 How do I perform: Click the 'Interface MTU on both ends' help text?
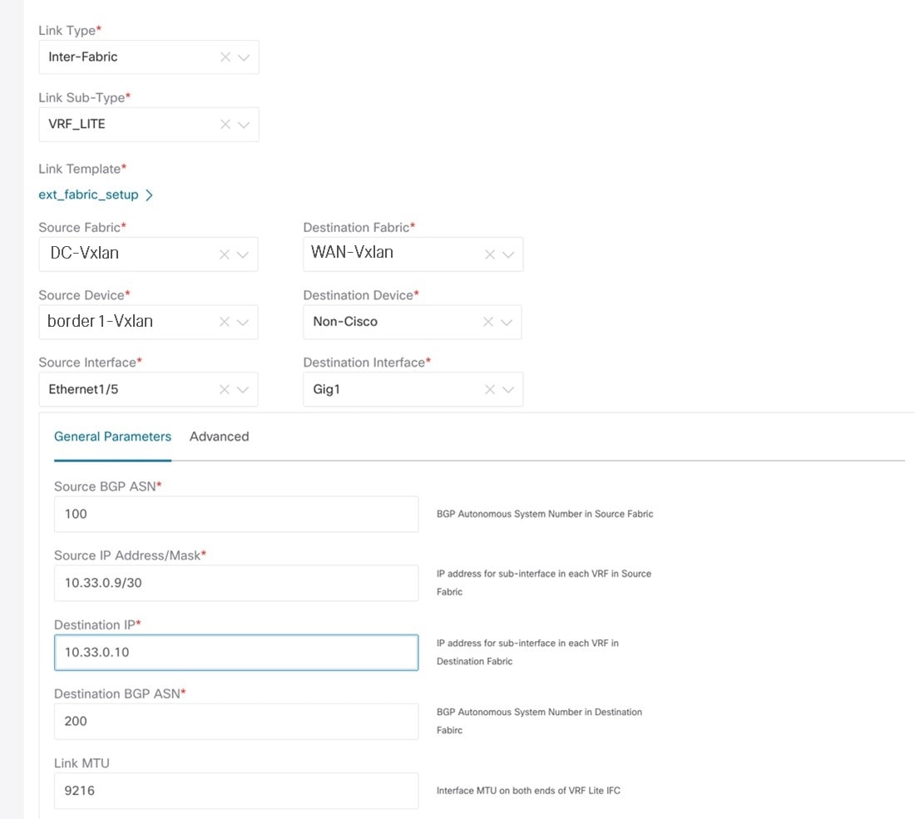pyautogui.click(x=529, y=791)
